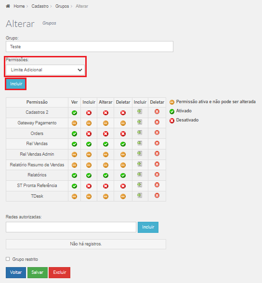Click the green Salvar button

point(38,272)
